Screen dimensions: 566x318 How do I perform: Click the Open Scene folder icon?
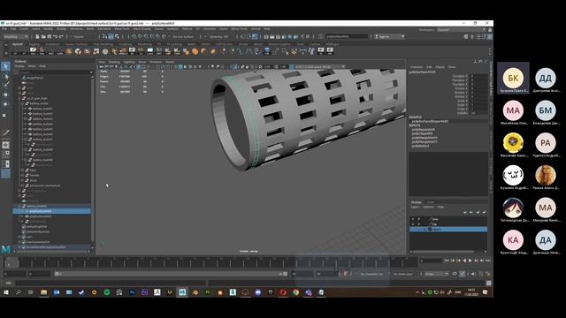[x=43, y=36]
